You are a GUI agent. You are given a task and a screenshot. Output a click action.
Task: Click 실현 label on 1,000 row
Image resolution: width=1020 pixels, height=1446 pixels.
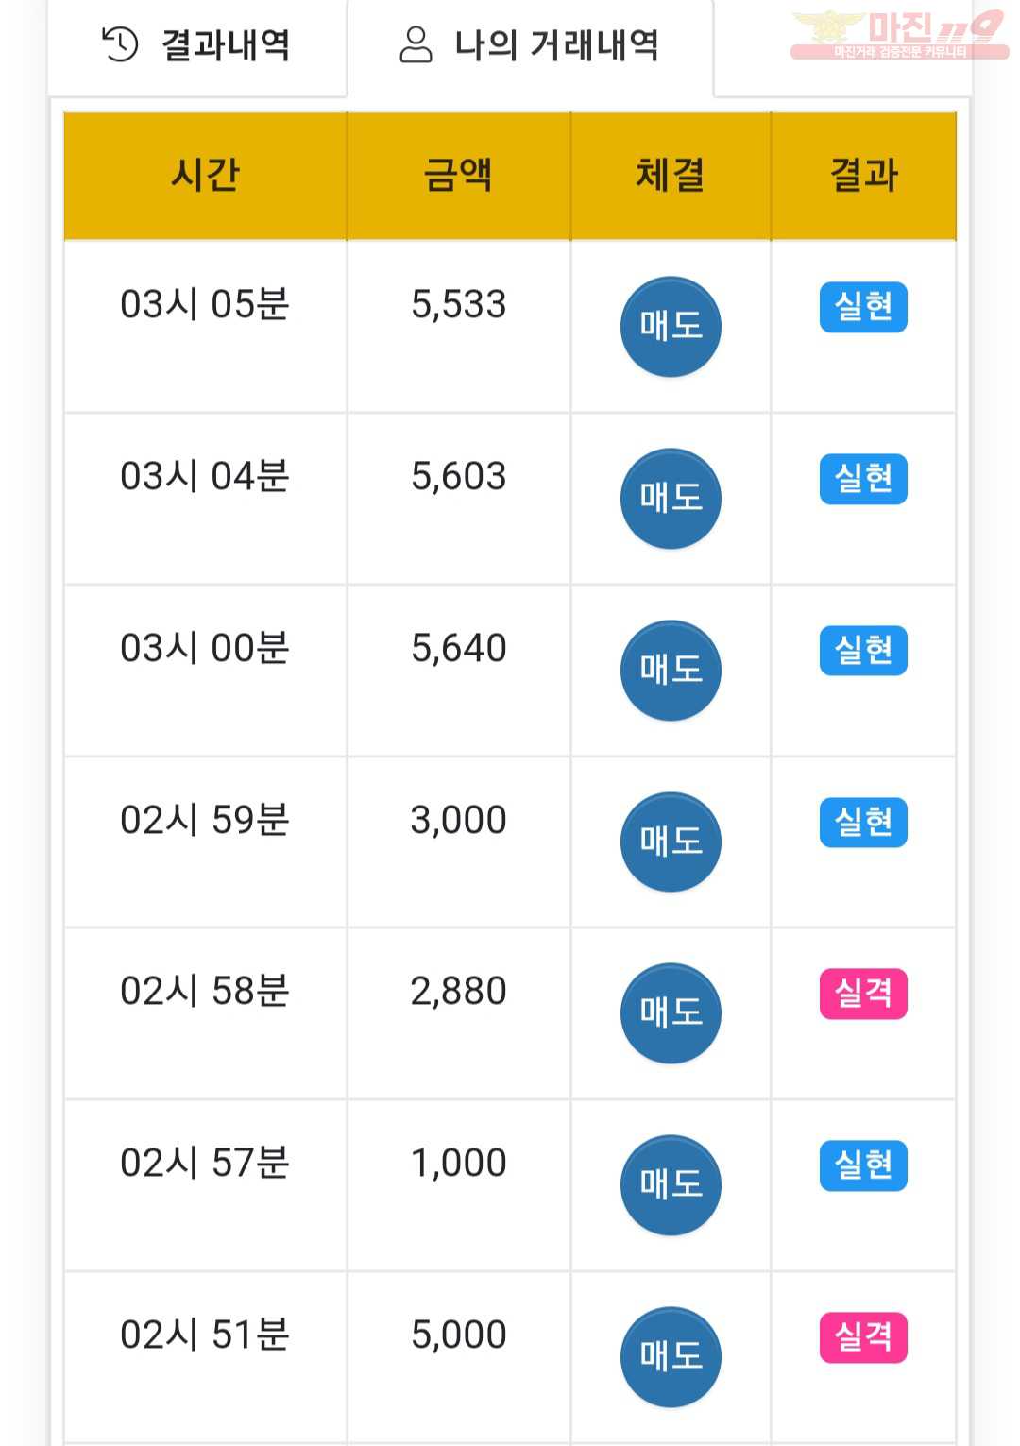[863, 1165]
